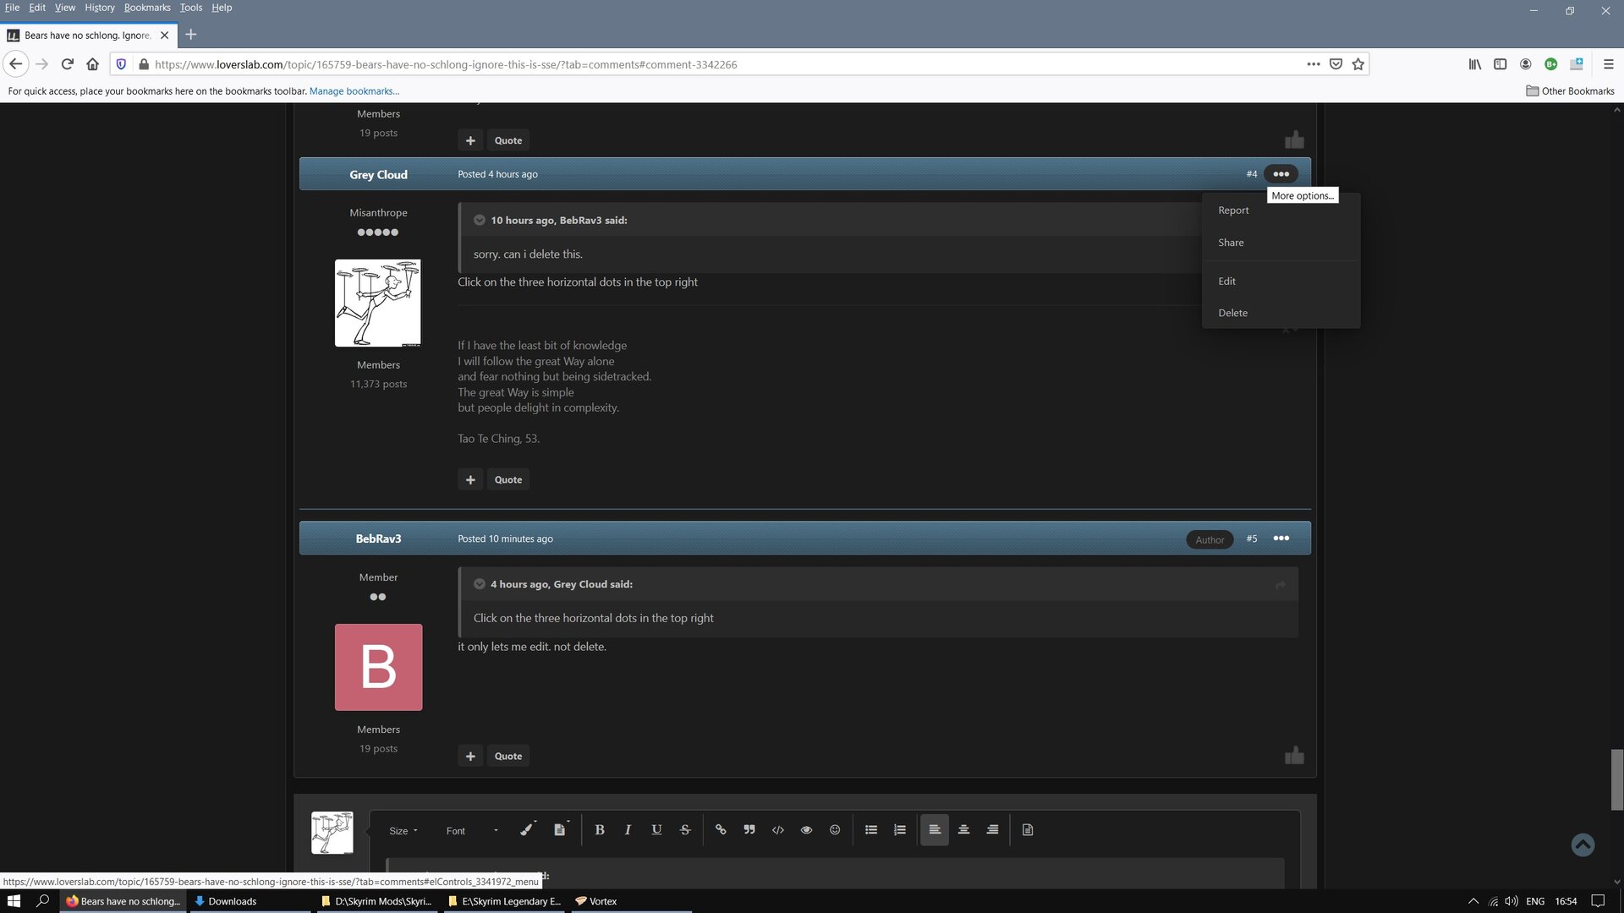This screenshot has height=913, width=1624.
Task: Align editor text to the right
Action: pyautogui.click(x=992, y=830)
